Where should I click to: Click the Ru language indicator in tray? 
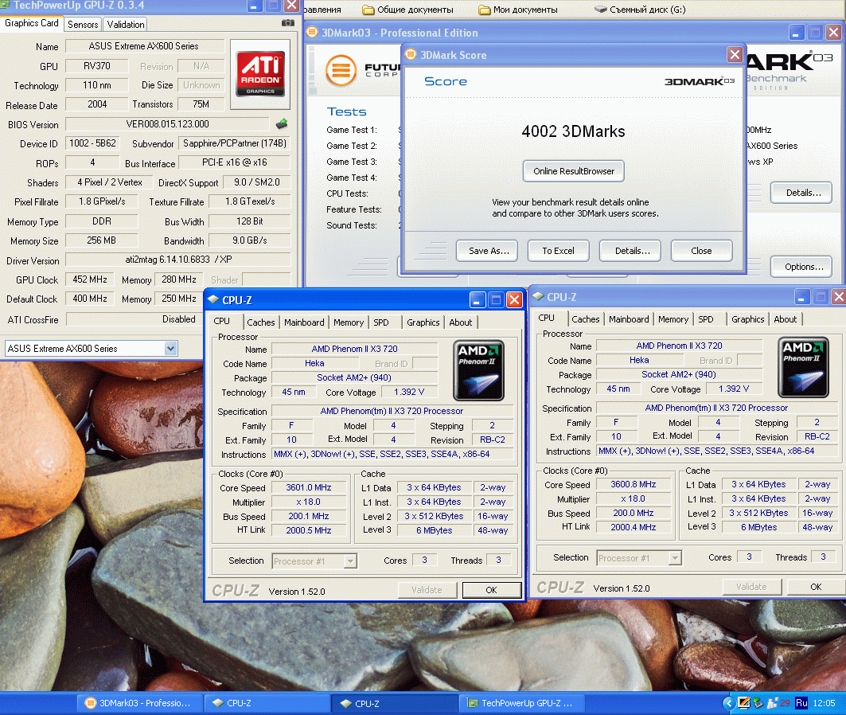[801, 703]
